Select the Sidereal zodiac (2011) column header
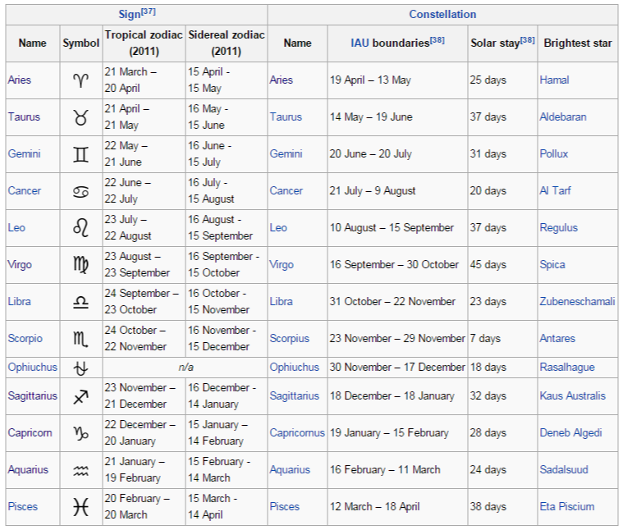Screen dimensions: 623x530 click(x=227, y=43)
